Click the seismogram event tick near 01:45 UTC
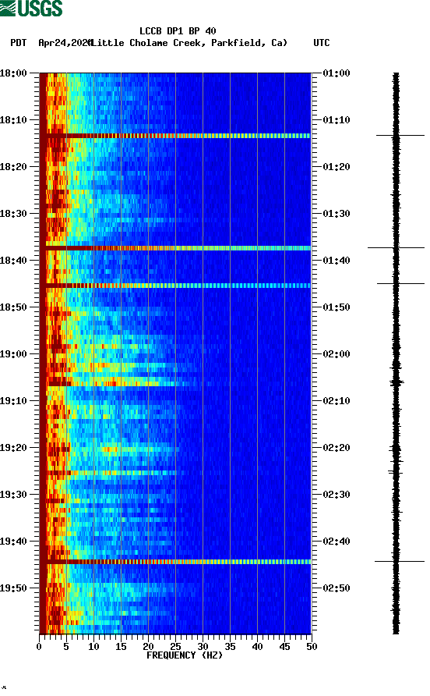 tap(400, 283)
